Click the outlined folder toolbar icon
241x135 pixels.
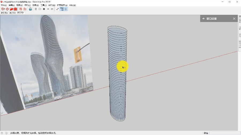pos(40,9)
